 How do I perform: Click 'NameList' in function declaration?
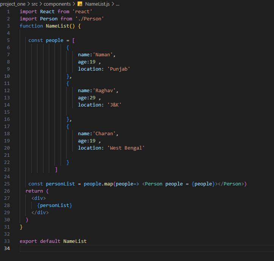(x=58, y=26)
